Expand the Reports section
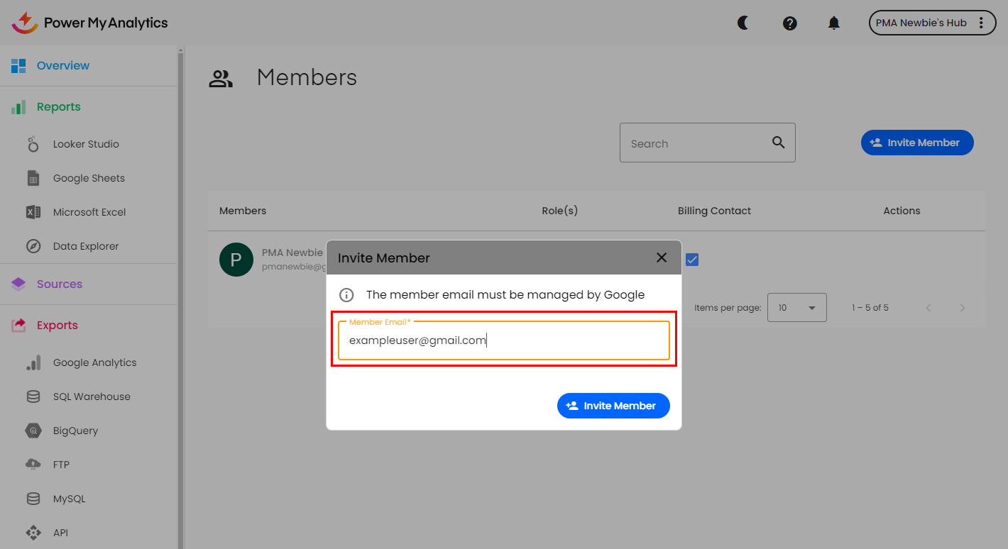1008x549 pixels. coord(59,106)
